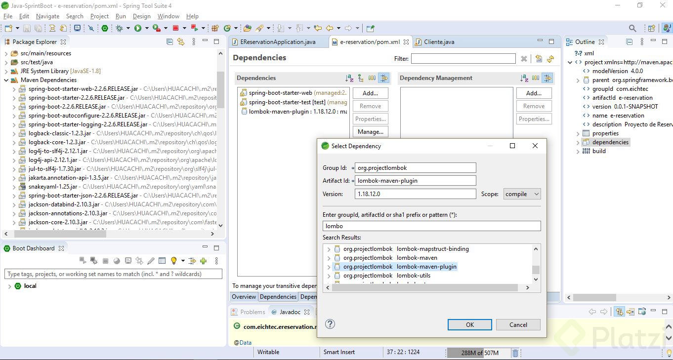The image size is (673, 360).
Task: Click the Version input field
Action: click(x=416, y=194)
